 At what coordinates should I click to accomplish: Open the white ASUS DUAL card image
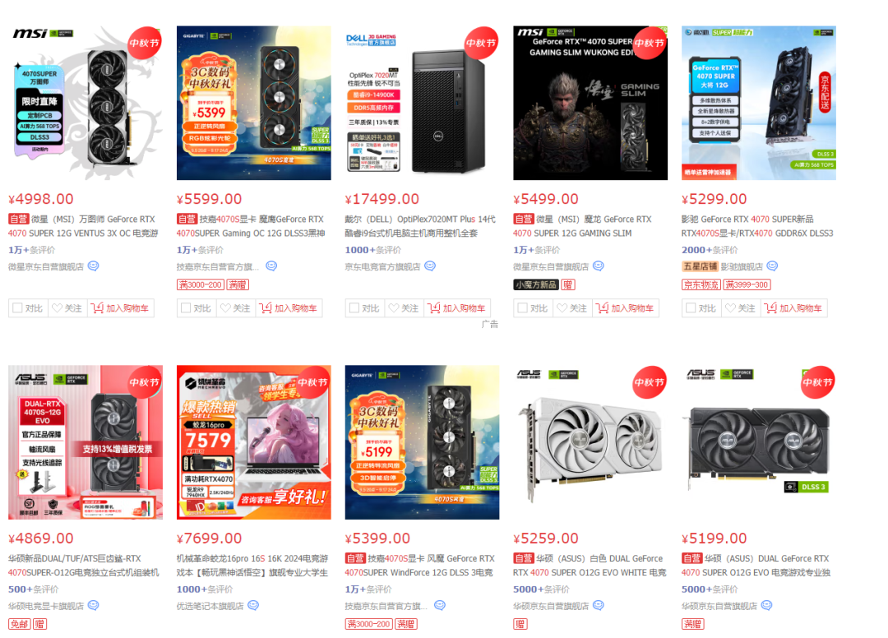tap(590, 442)
